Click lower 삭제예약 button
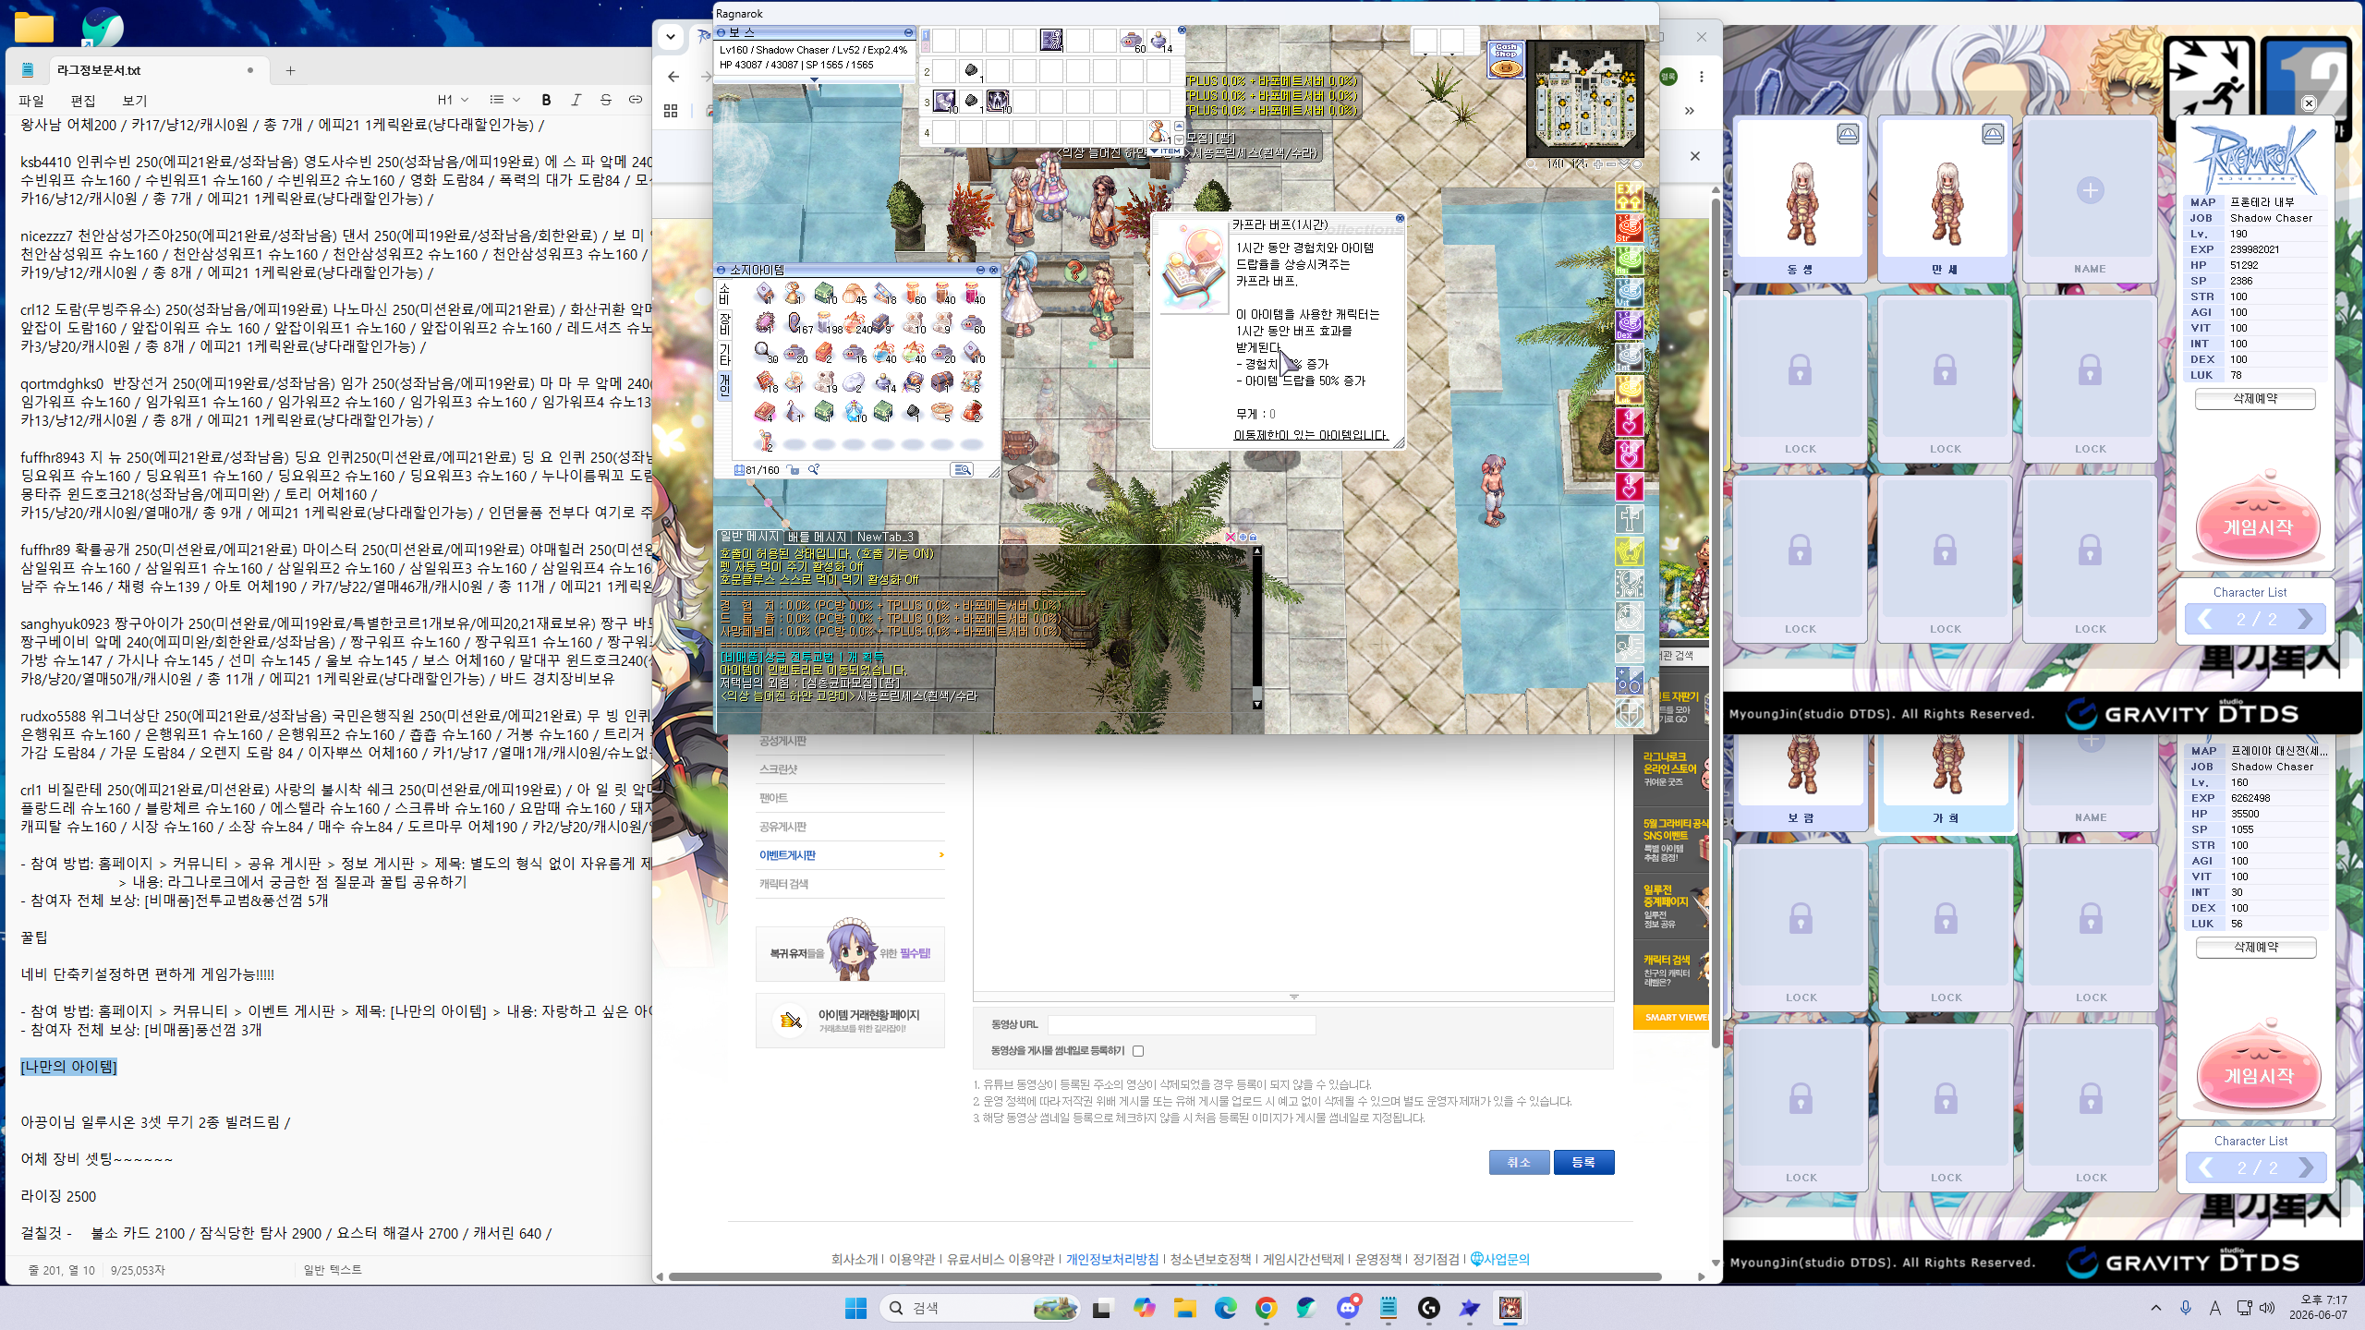Viewport: 2365px width, 1330px height. click(x=2255, y=947)
